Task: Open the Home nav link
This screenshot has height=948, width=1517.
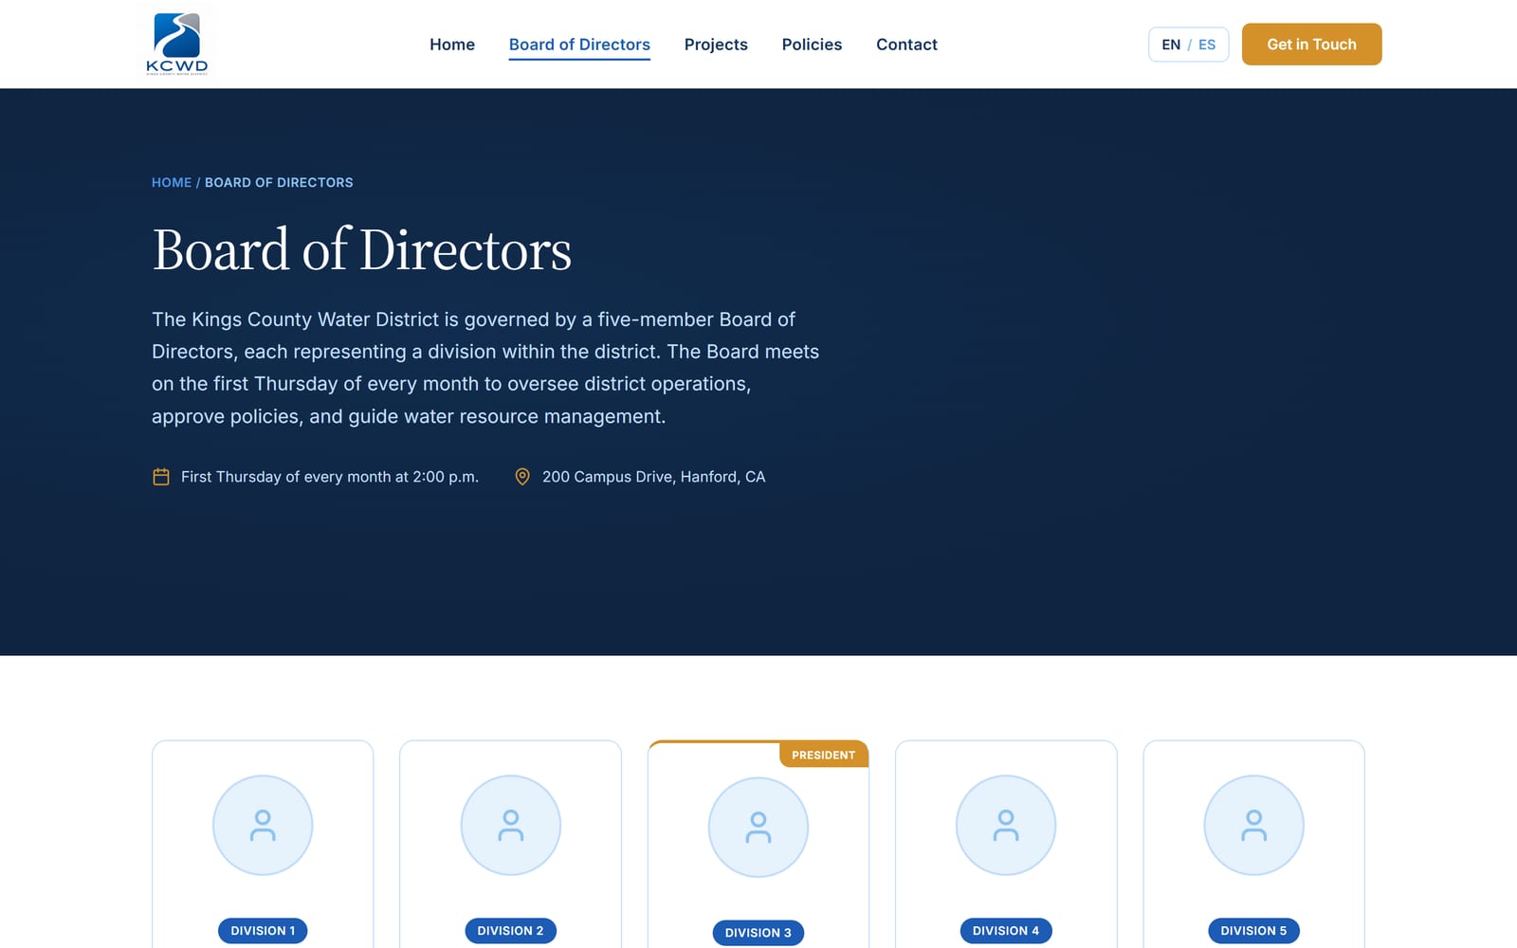Action: coord(452,45)
